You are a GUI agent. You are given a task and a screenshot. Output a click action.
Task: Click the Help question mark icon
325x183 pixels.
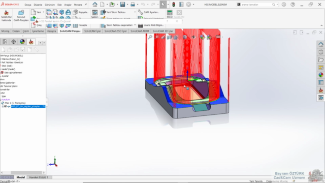pyautogui.click(x=292, y=5)
